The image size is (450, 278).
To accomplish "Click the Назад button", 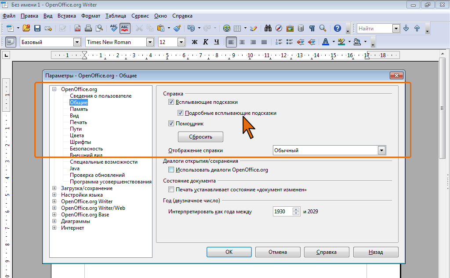I will [x=376, y=252].
